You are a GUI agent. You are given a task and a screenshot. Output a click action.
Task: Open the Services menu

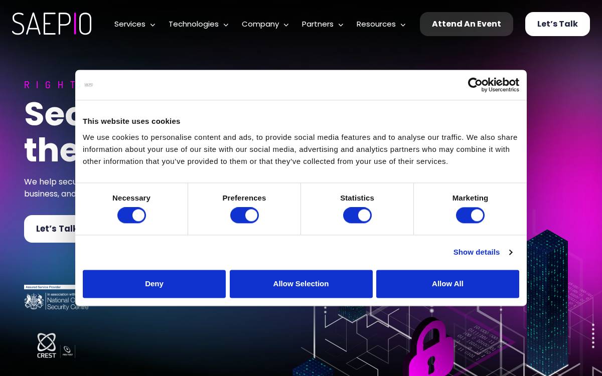point(130,24)
